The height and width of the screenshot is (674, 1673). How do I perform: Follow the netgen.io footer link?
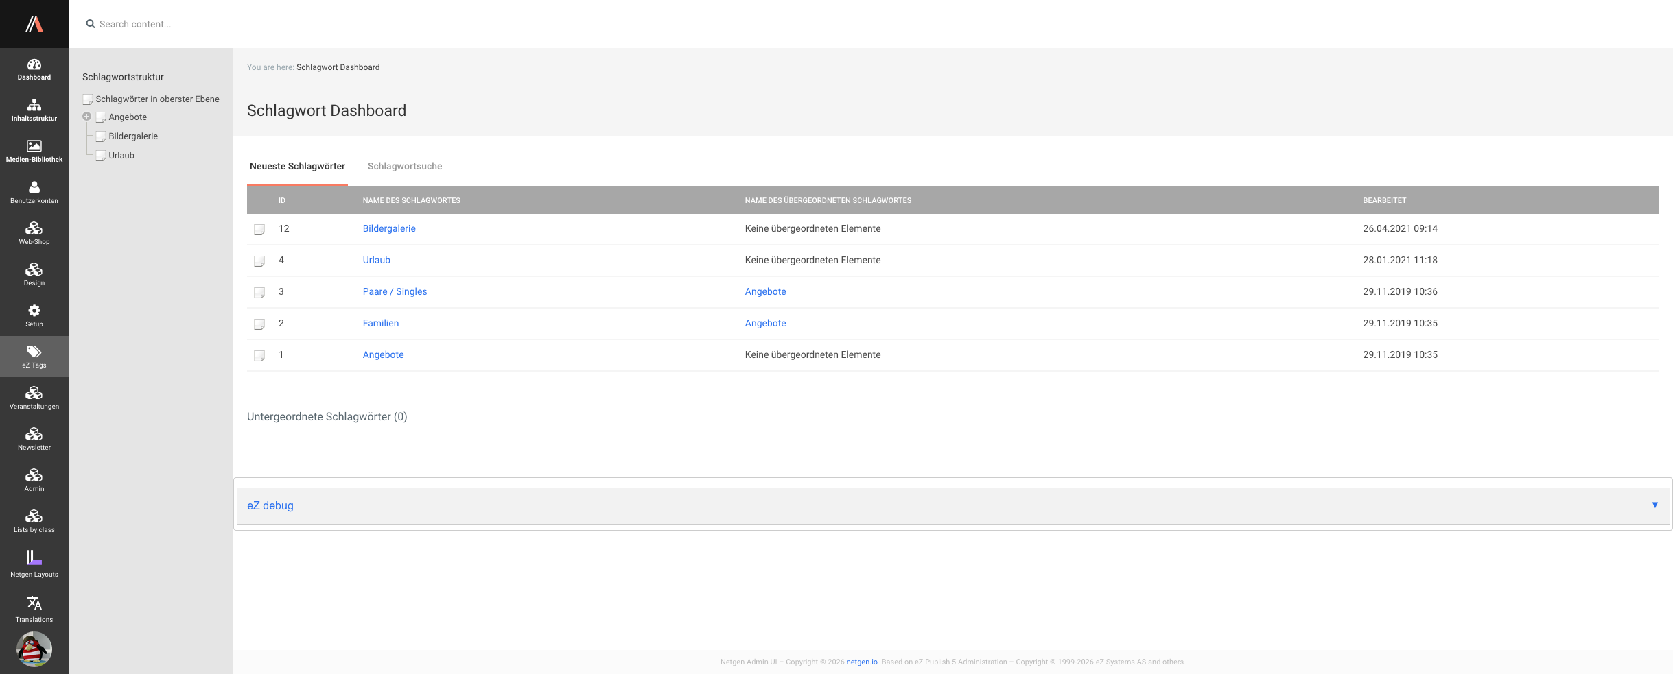tap(861, 662)
